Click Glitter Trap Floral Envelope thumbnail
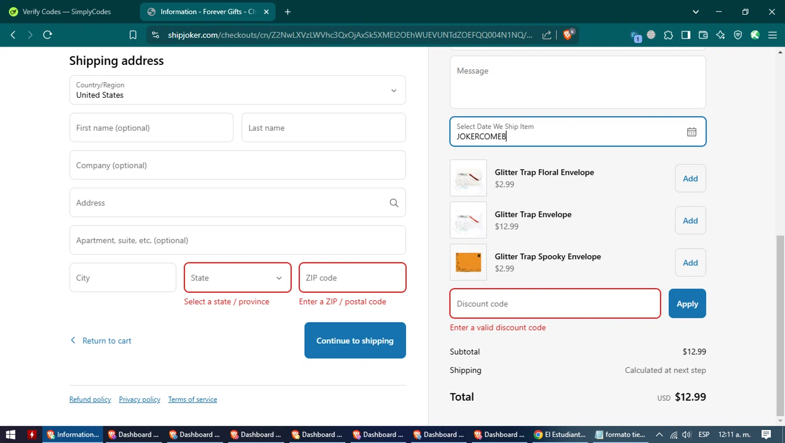This screenshot has width=785, height=443. (x=468, y=178)
